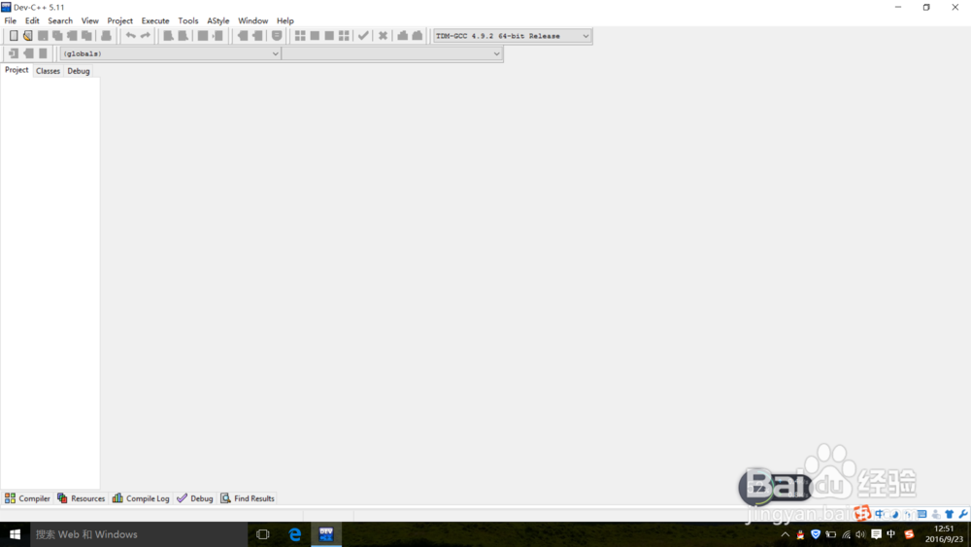
Task: Click the Find toolbar icon
Action: (x=168, y=36)
